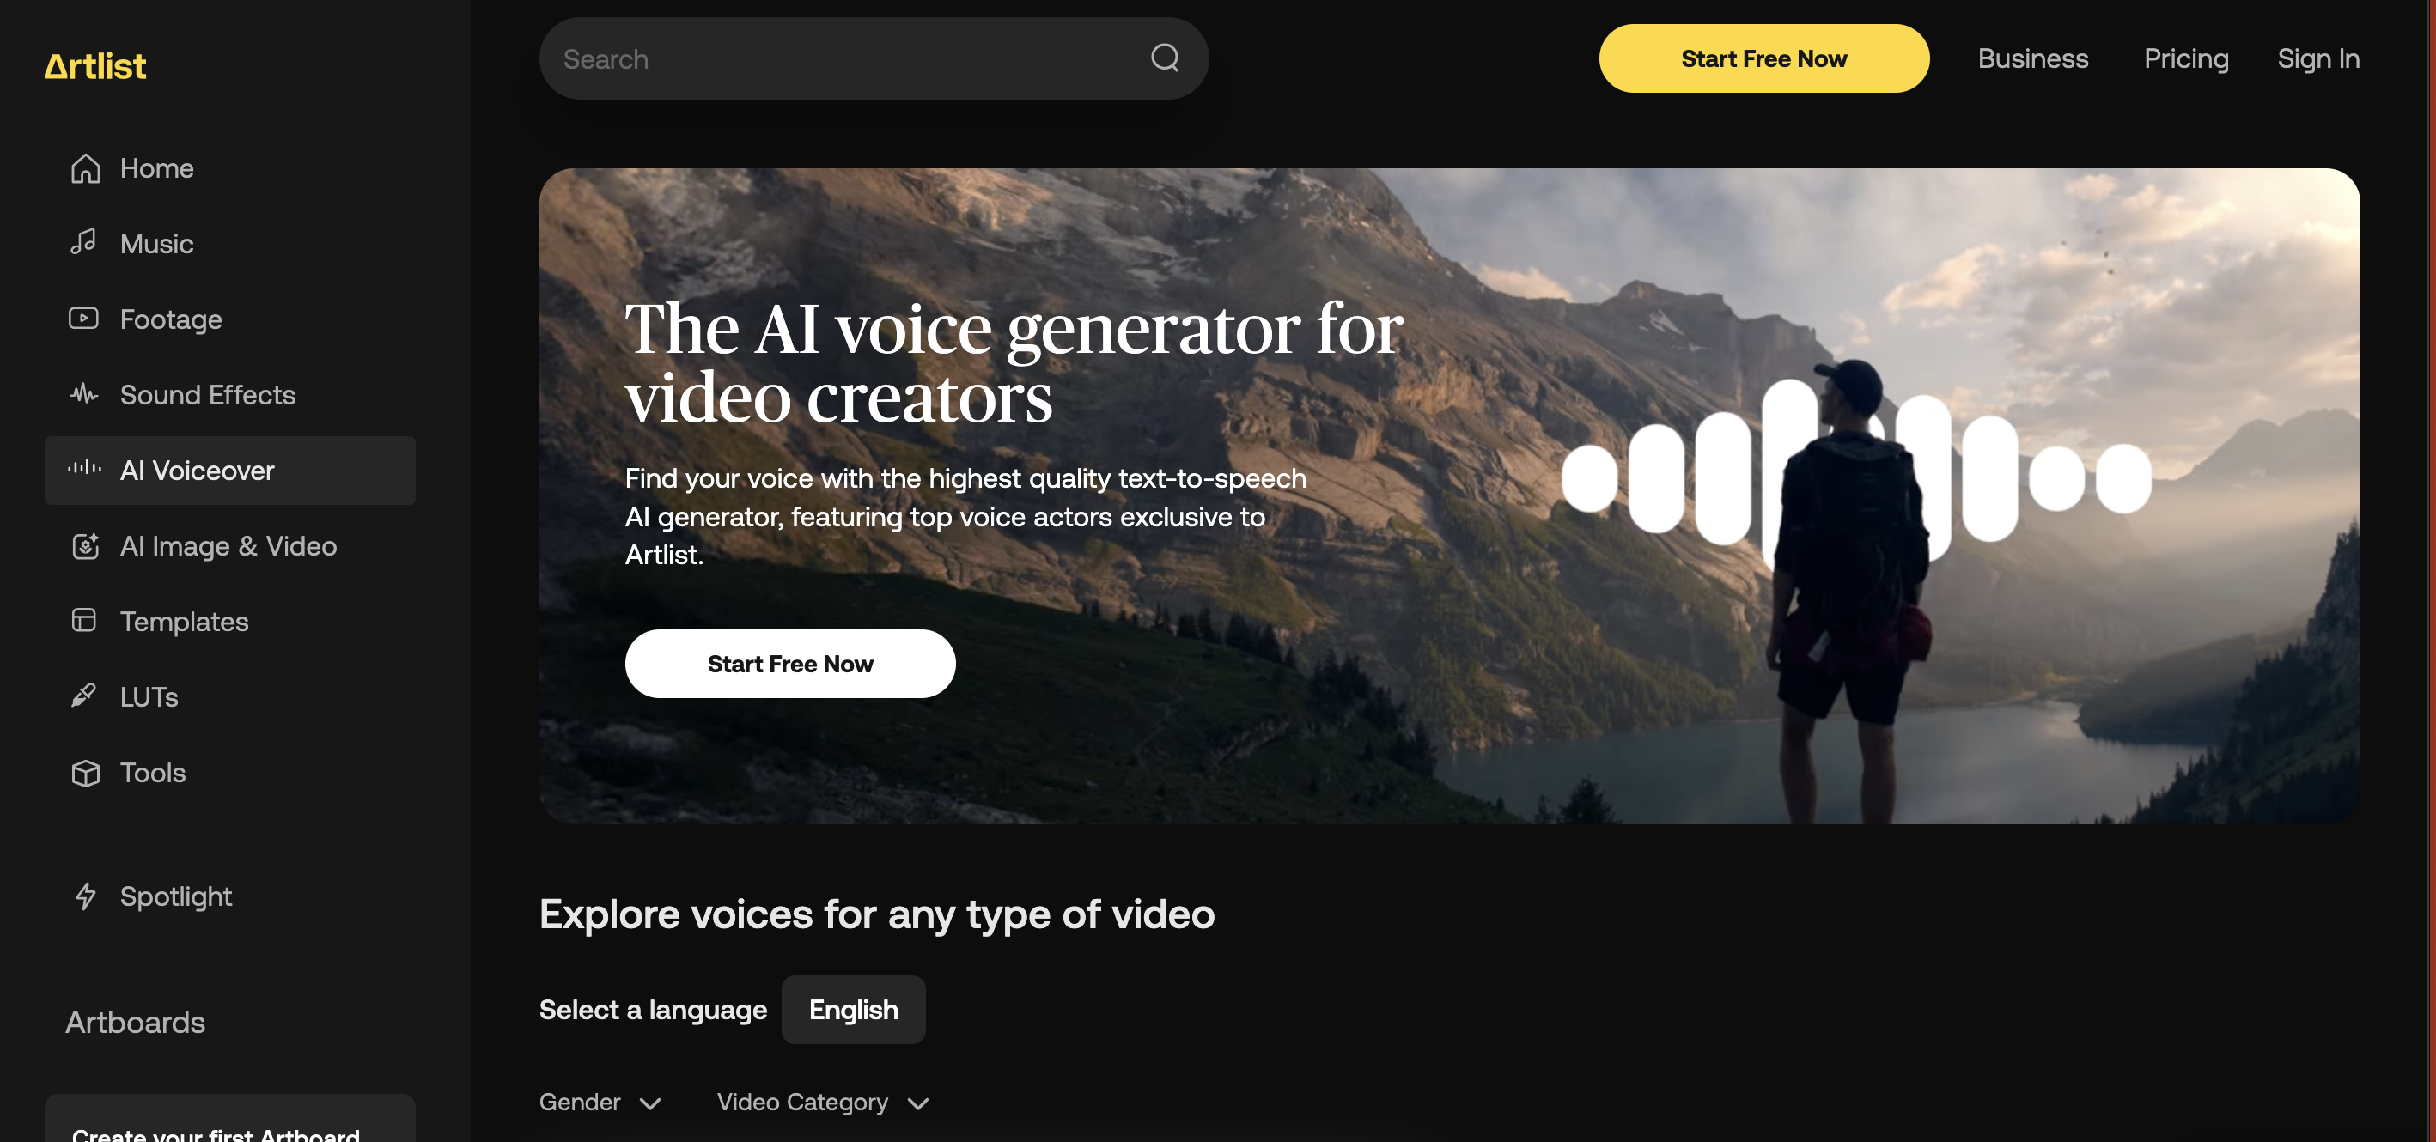Viewport: 2436px width, 1142px height.
Task: Open the English language selector
Action: [x=853, y=1010]
